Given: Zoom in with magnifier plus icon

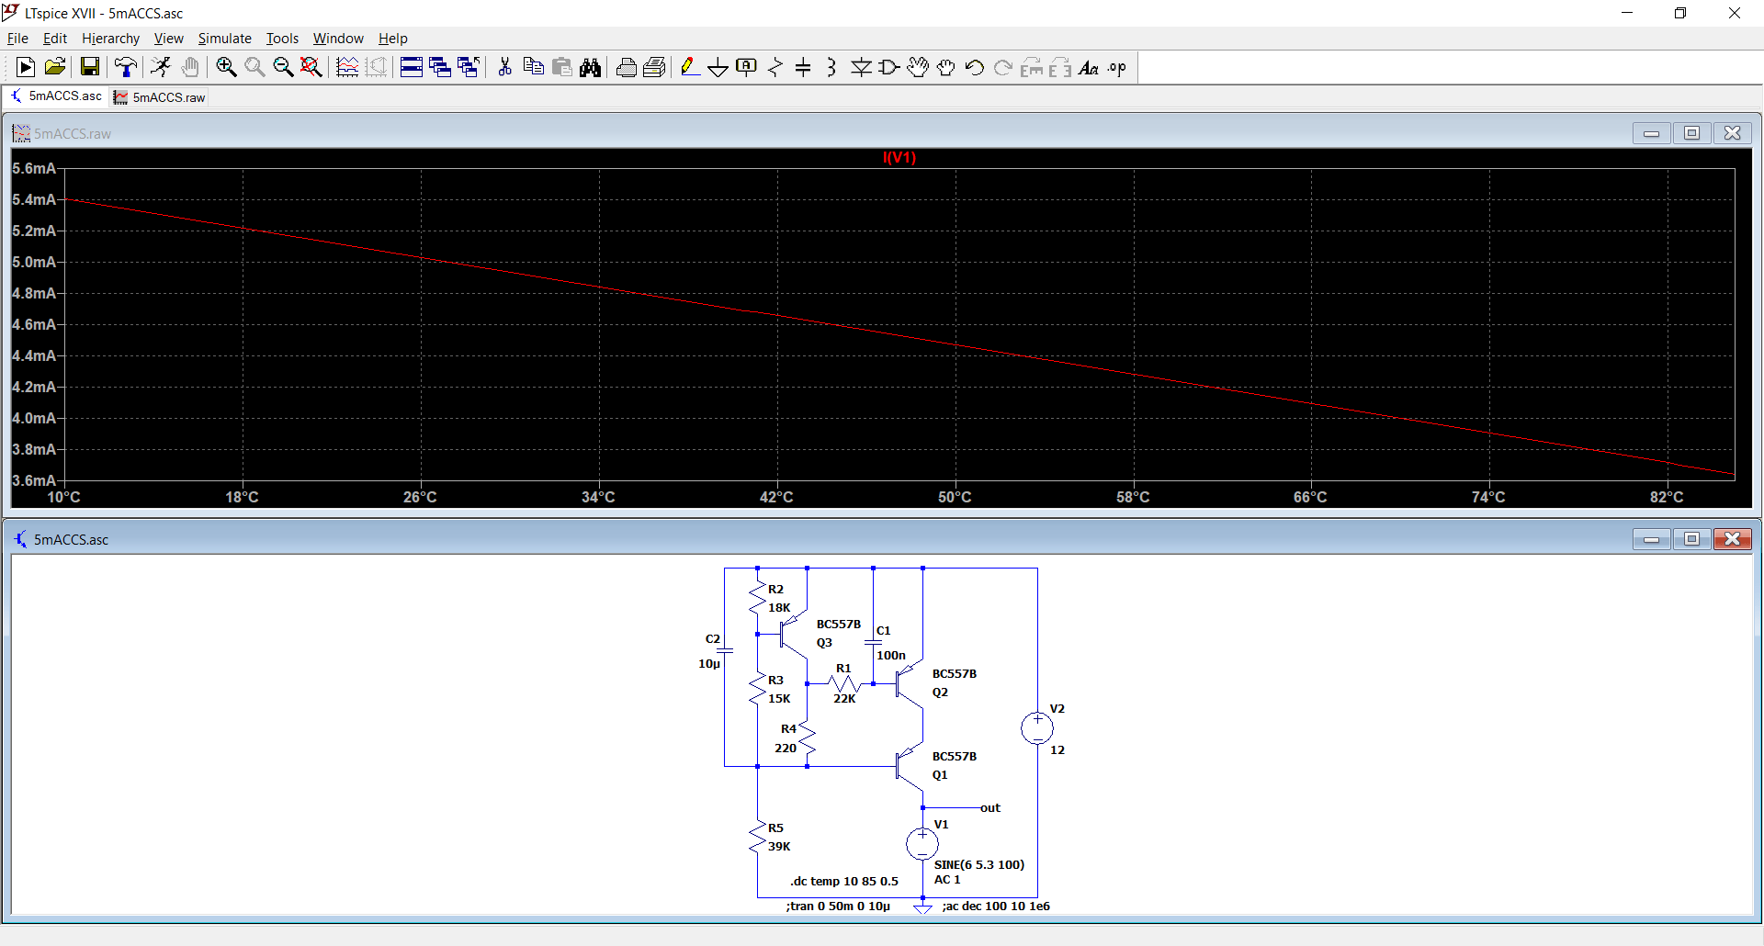Looking at the screenshot, I should (226, 67).
